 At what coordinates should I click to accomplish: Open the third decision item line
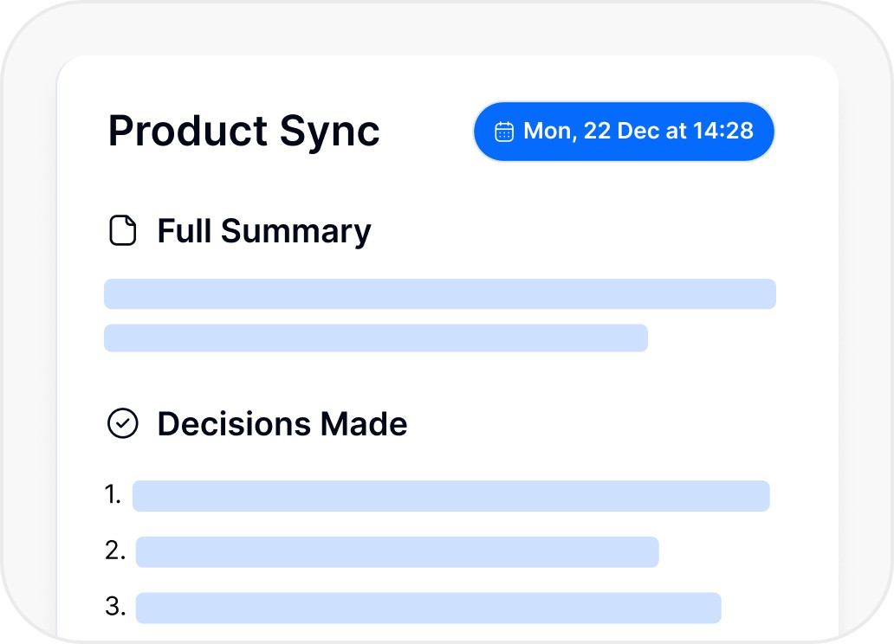click(428, 608)
